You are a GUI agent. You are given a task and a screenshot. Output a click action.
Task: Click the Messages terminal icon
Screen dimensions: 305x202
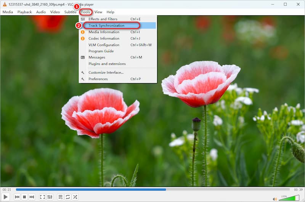point(83,57)
